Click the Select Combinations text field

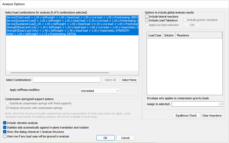(67, 80)
